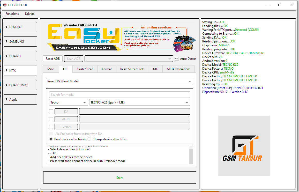299x192 pixels.
Task: Select Charge device after finish
Action: pos(89,139)
